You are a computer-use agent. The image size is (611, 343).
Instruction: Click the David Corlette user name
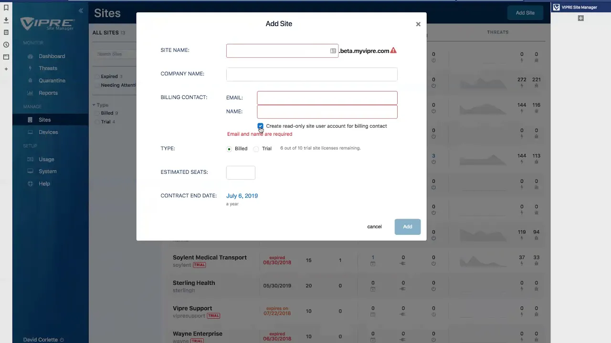coord(41,340)
